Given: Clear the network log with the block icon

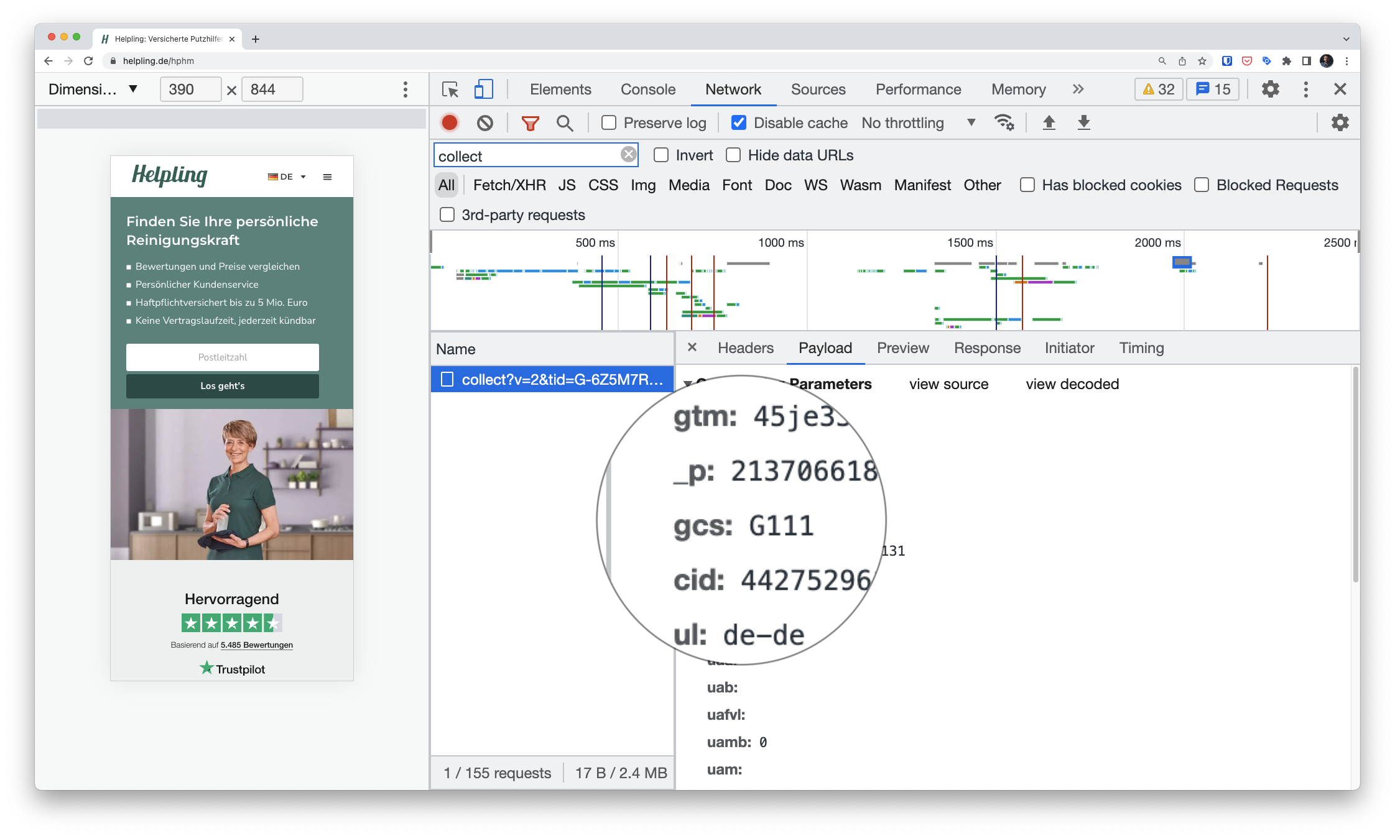Looking at the screenshot, I should (x=485, y=122).
